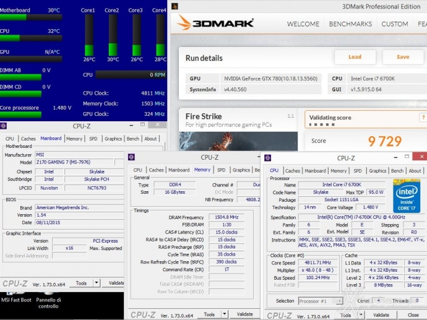Minimize the rightmost CPU-Z window
The width and height of the screenshot is (427, 320).
pyautogui.click(x=395, y=157)
